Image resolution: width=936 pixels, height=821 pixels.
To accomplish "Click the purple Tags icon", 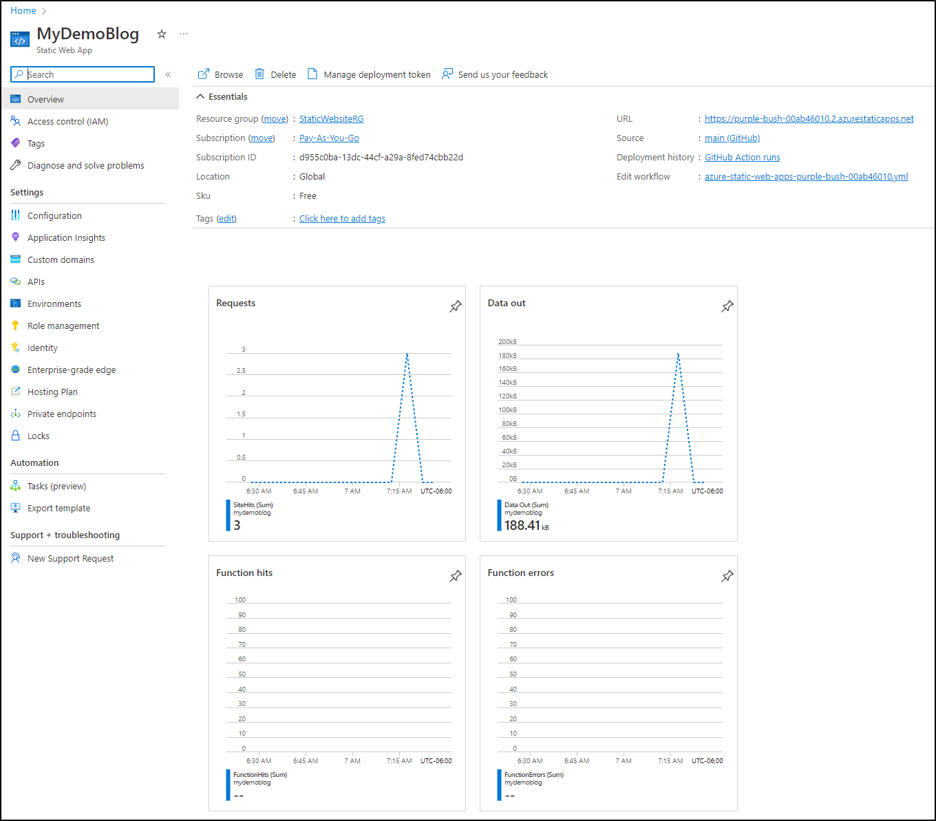I will coord(16,143).
